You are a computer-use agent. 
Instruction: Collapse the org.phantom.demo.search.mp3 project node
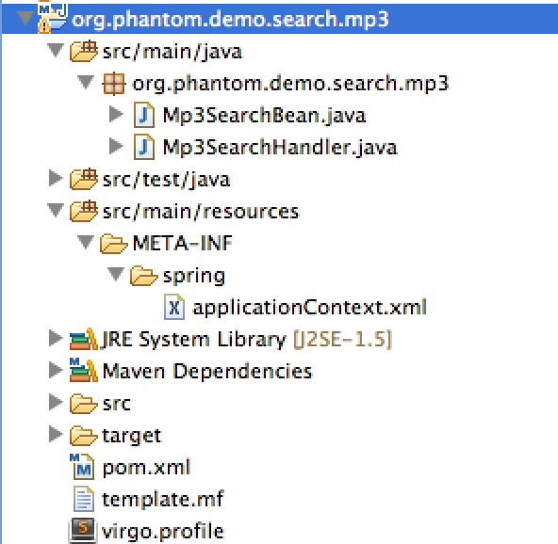coord(25,18)
